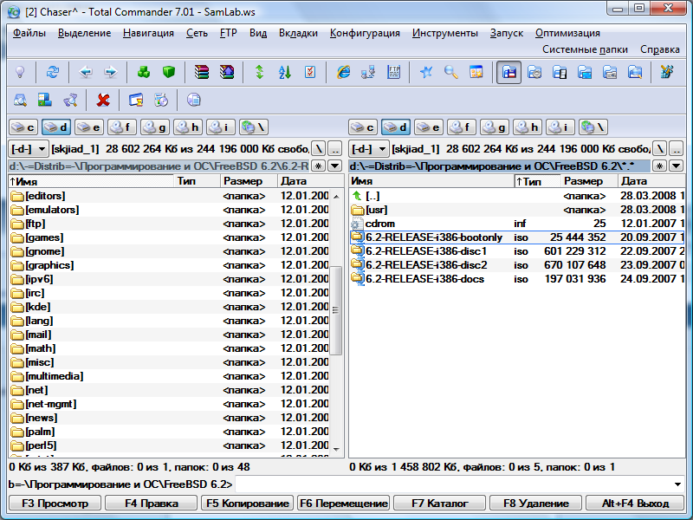Screen dimensions: 693x520
Task: Click the lightbulb icon in the toolbar
Action: point(20,72)
